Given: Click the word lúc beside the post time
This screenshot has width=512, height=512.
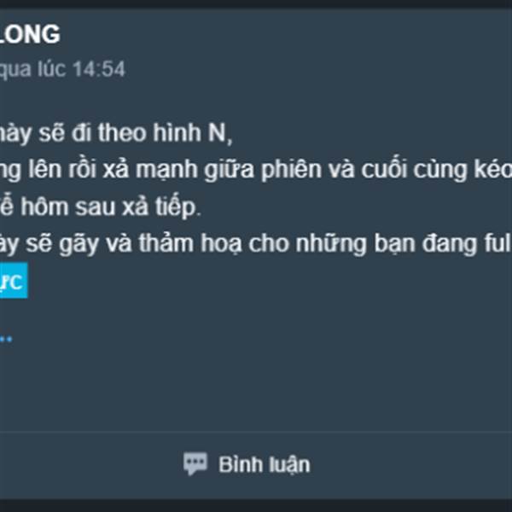Looking at the screenshot, I should (x=51, y=69).
